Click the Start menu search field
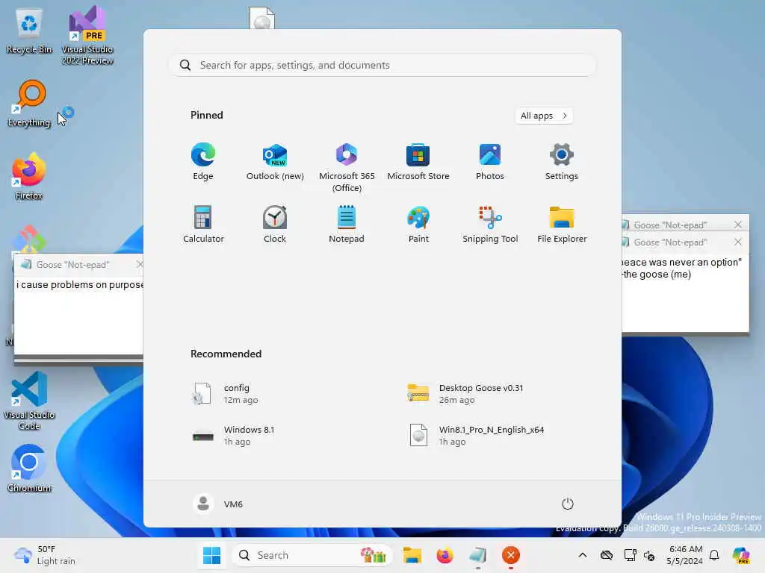 click(382, 65)
